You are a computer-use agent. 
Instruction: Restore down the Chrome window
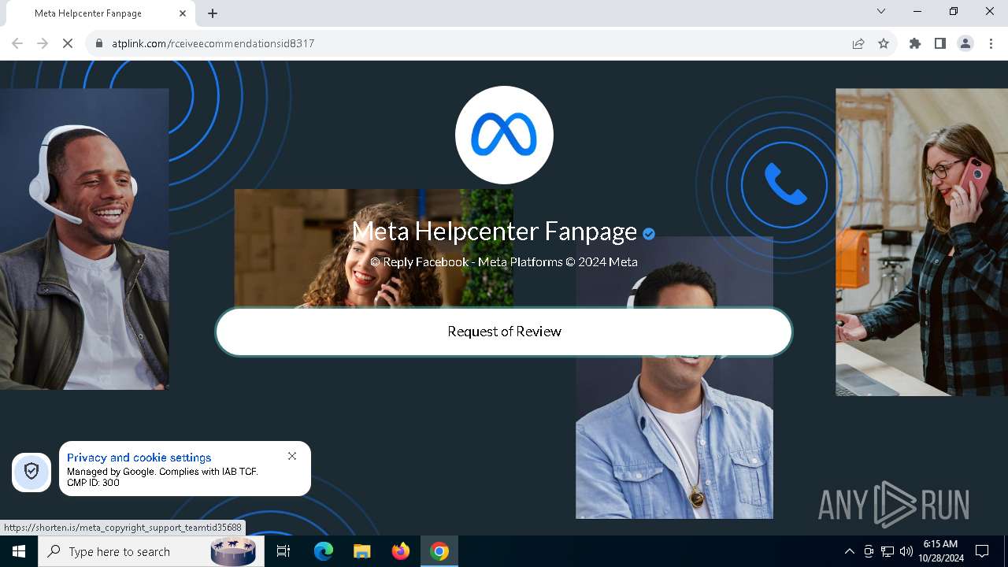pyautogui.click(x=954, y=11)
